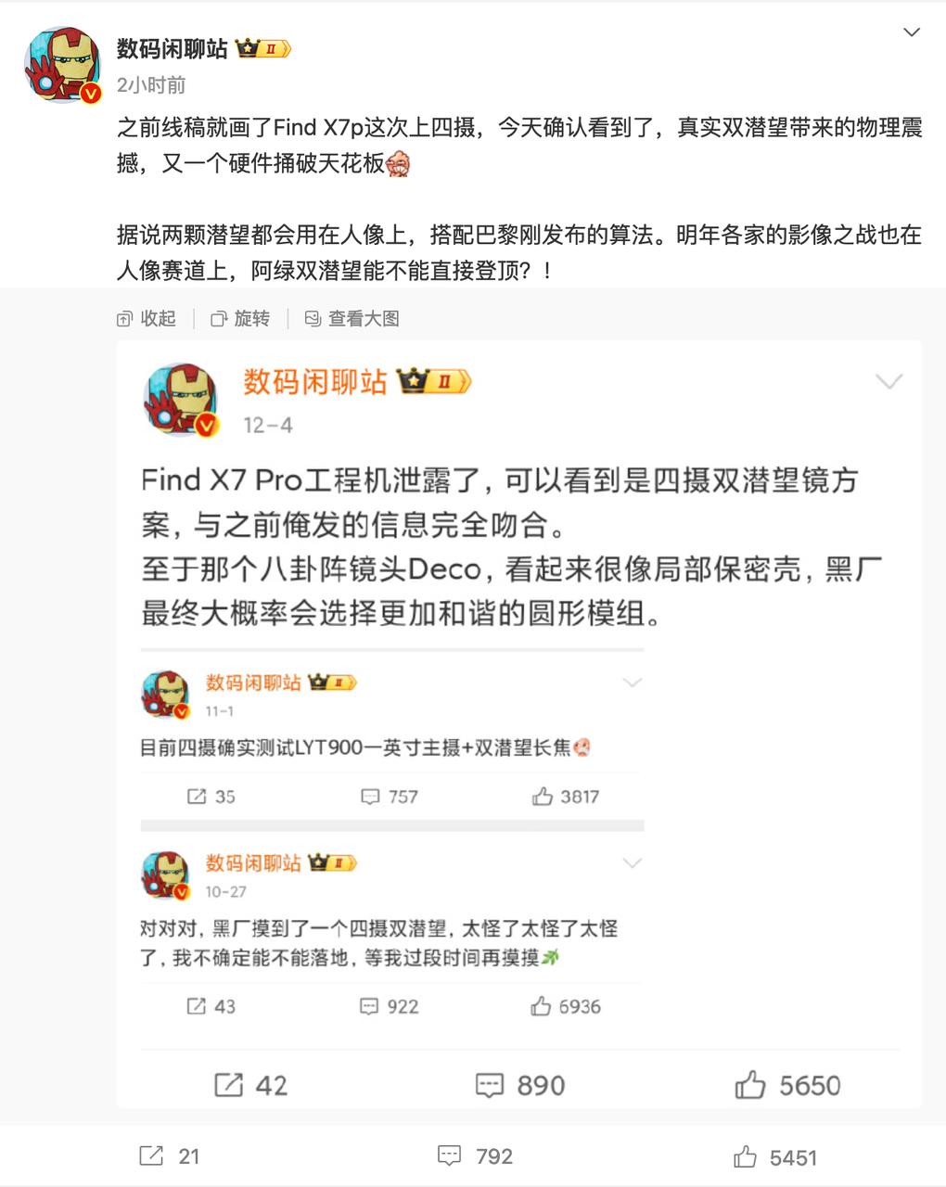Click the comment icon showing 922
Viewport: 946px width, 1187px height.
pyautogui.click(x=369, y=1006)
